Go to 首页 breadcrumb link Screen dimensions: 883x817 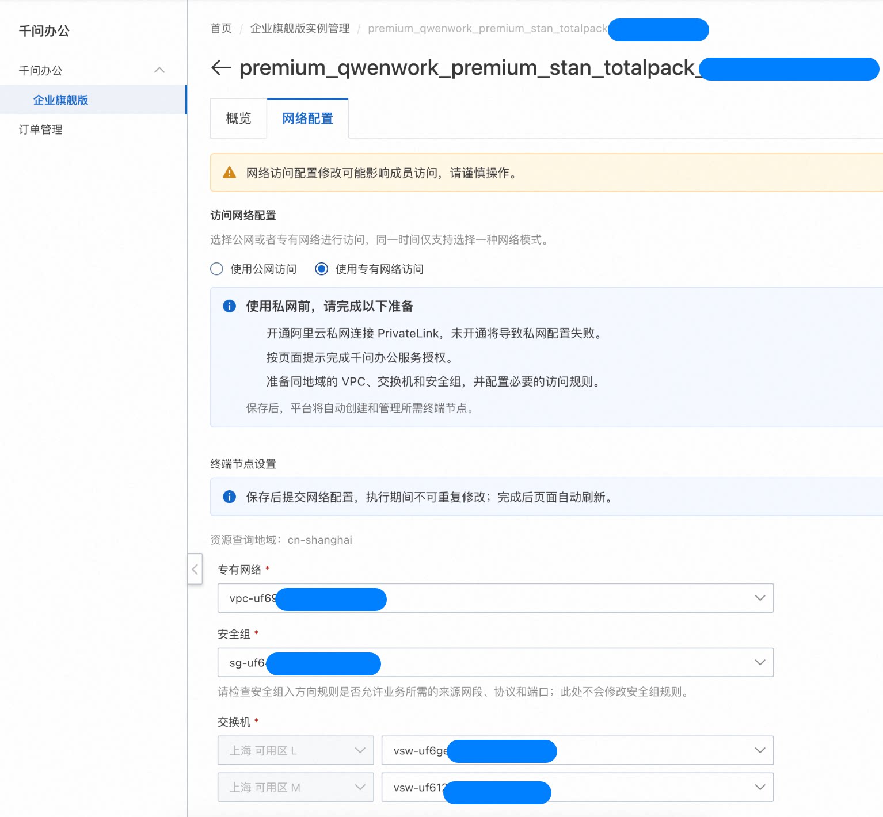coord(221,28)
